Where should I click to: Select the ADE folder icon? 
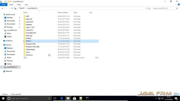point(24,16)
